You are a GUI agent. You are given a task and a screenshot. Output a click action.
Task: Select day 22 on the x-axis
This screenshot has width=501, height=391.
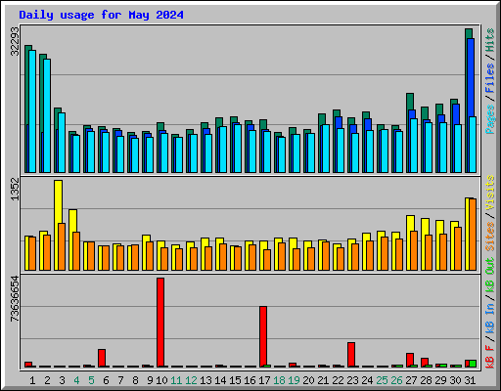[338, 380]
